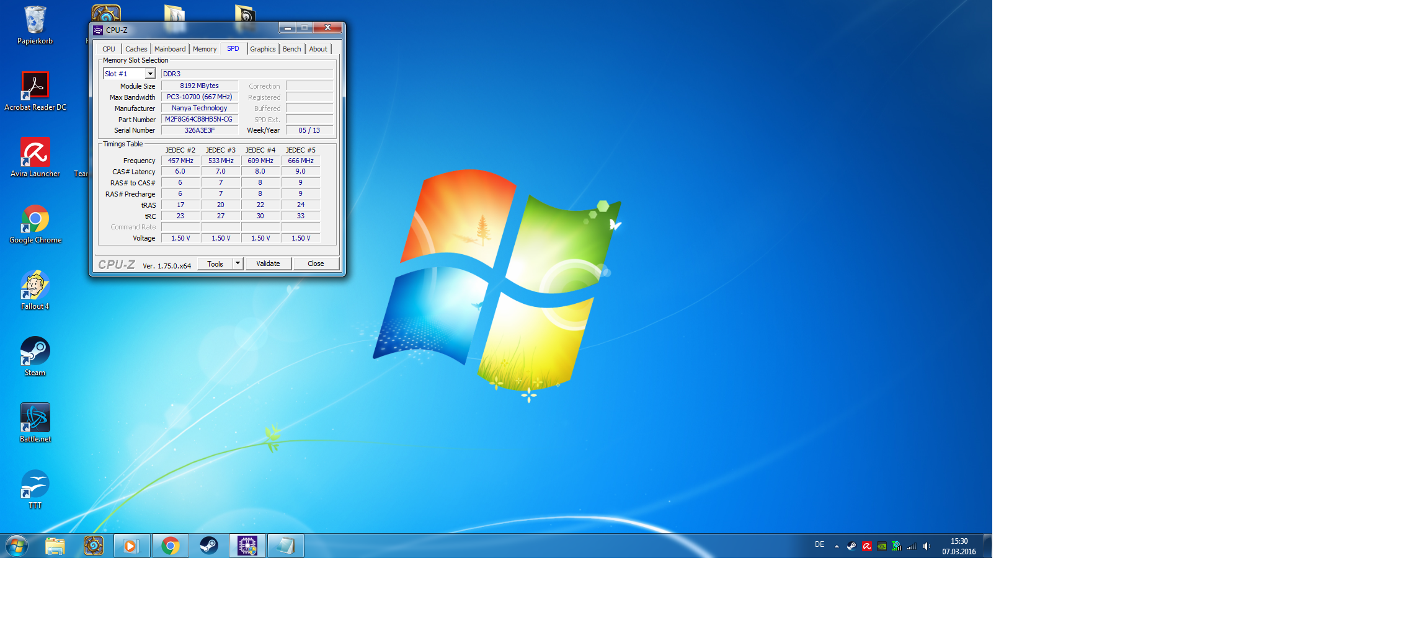The width and height of the screenshot is (1409, 620).
Task: Click the Week/Year value 05 / 13
Action: 309,130
